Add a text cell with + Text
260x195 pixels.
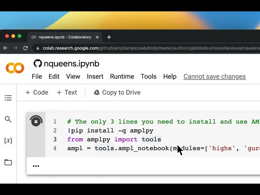(x=67, y=92)
